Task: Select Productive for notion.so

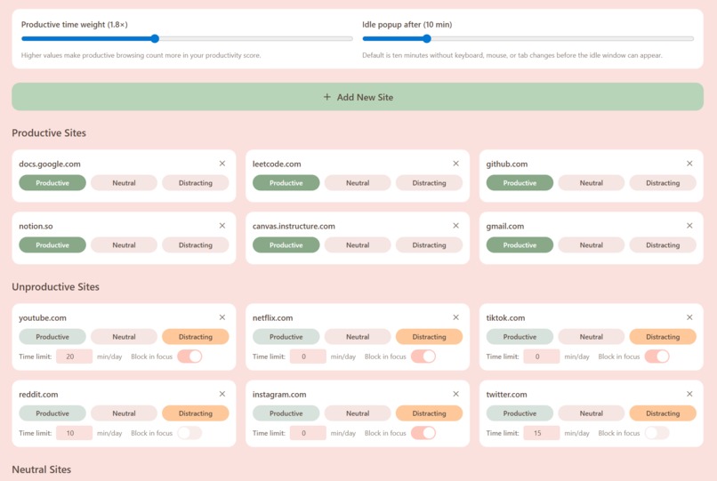Action: pos(52,245)
